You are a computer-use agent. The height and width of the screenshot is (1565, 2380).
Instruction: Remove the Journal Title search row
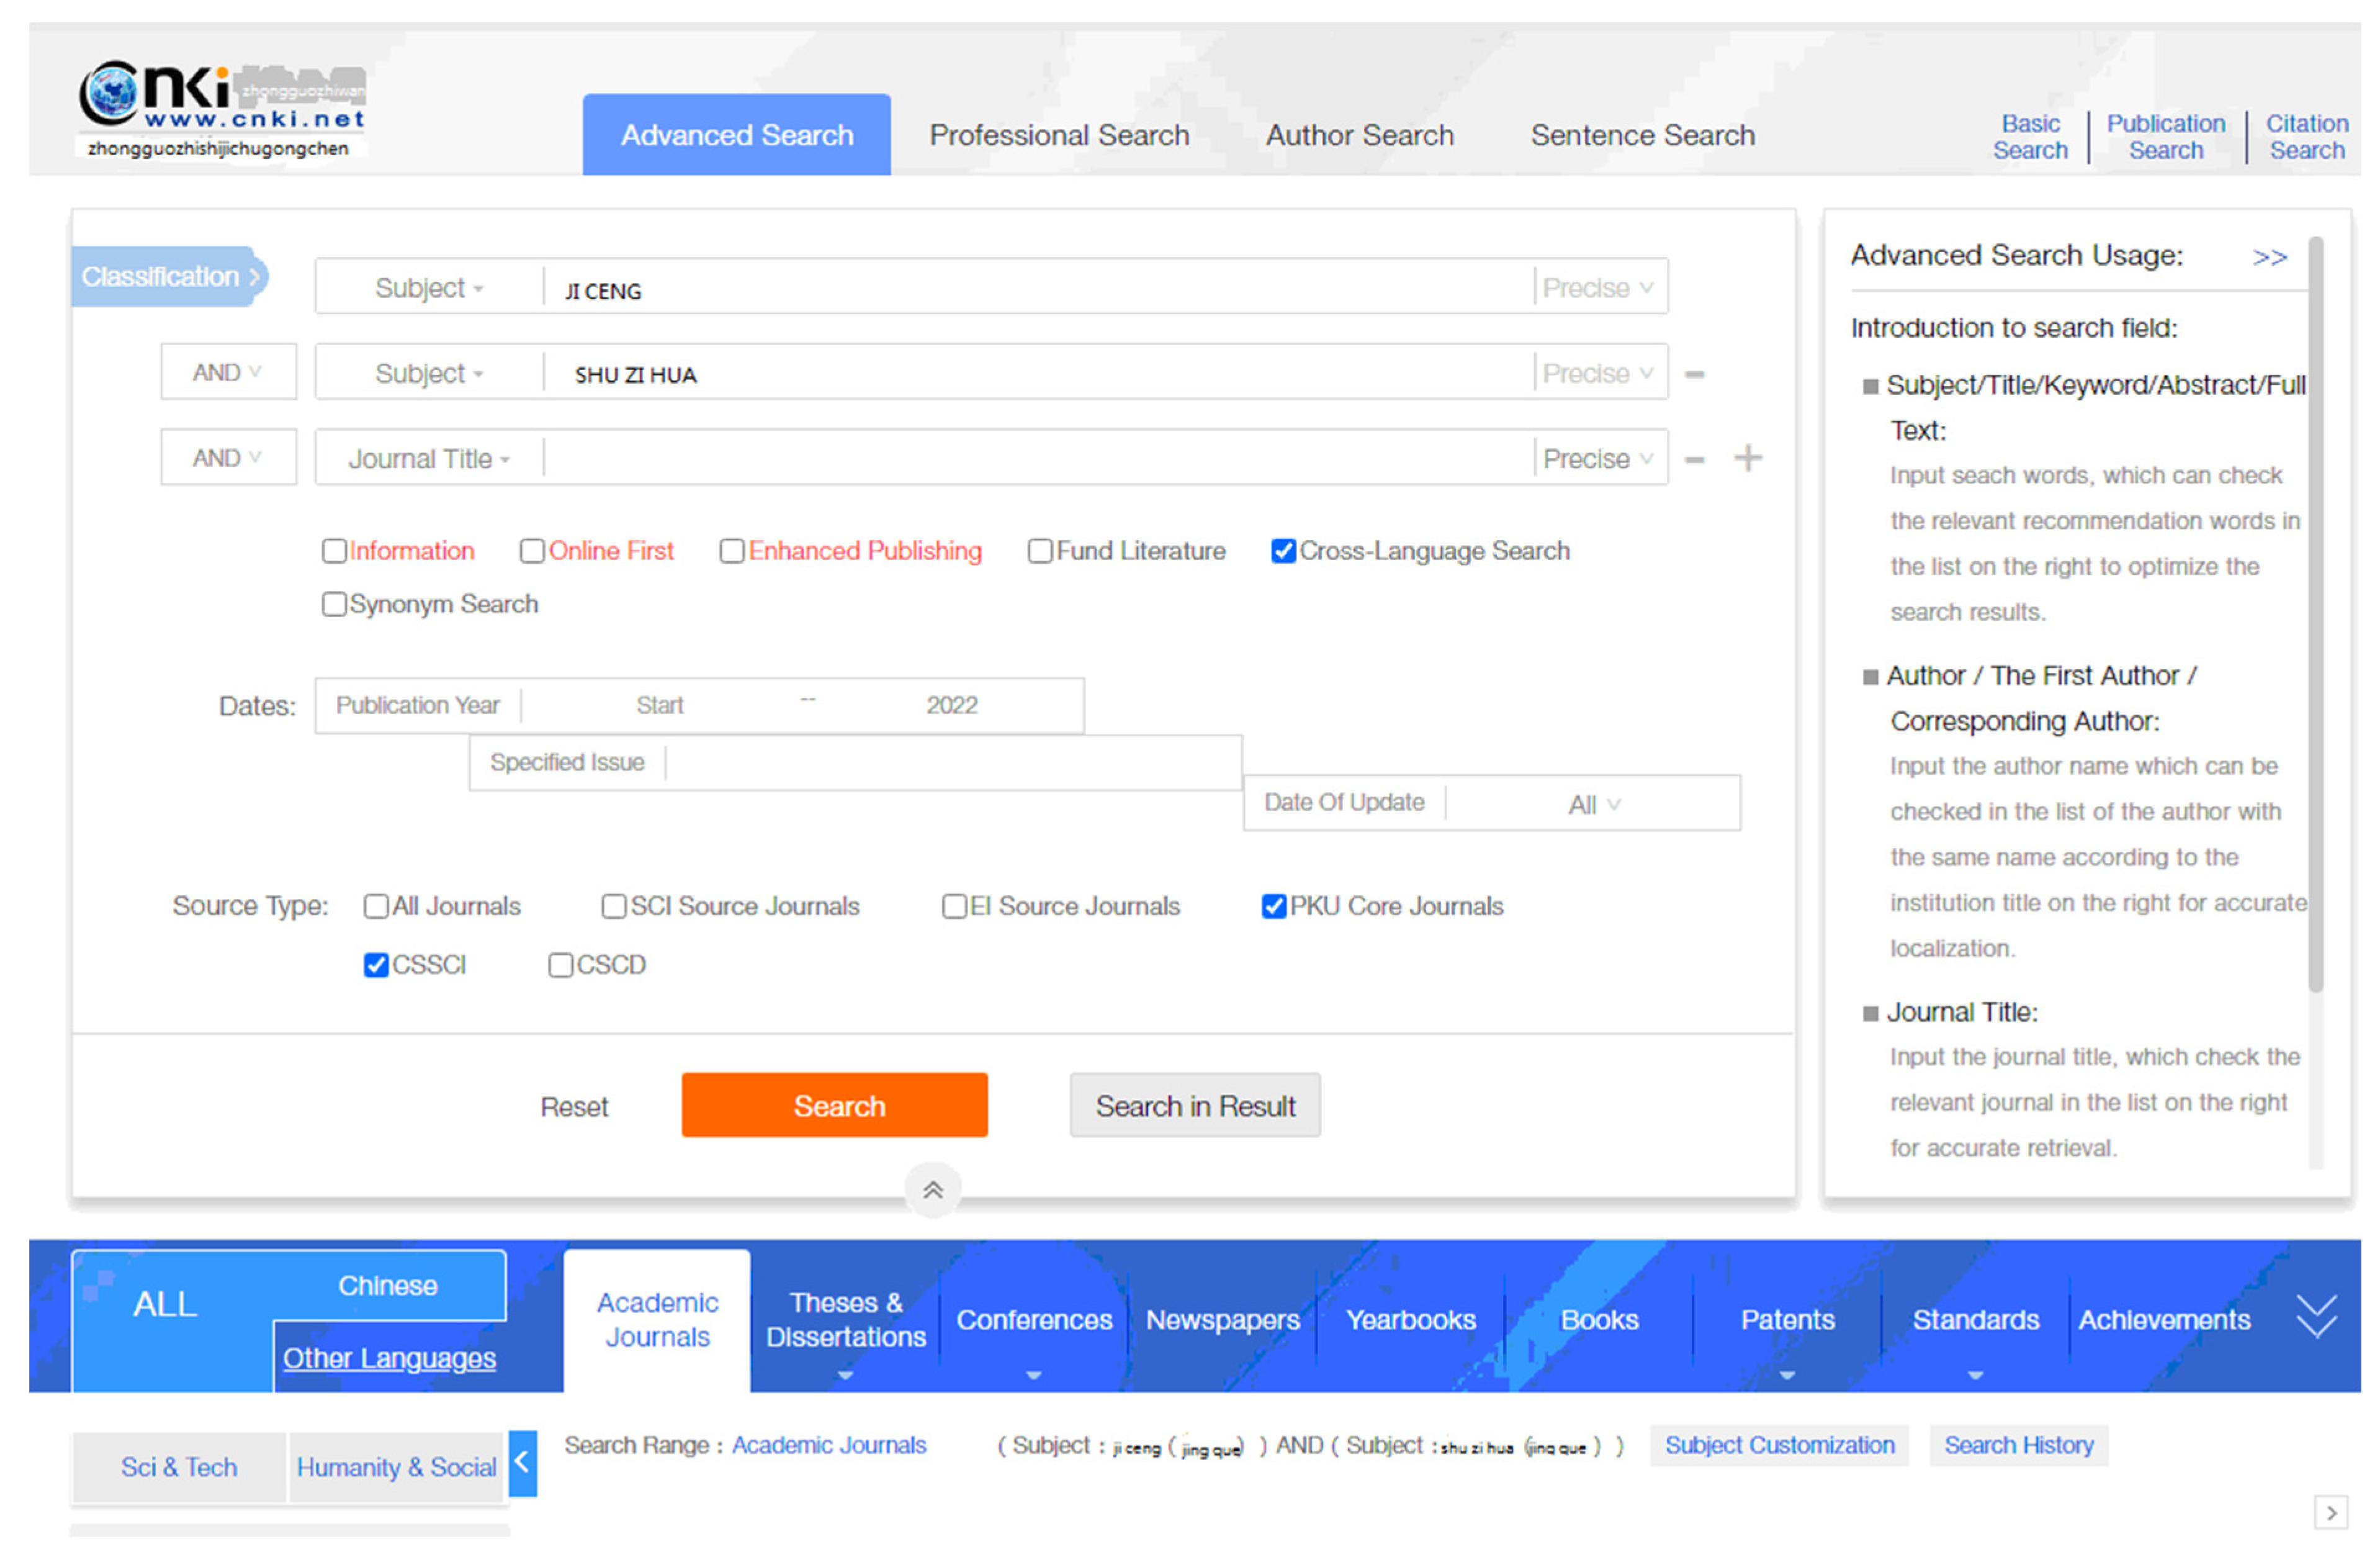pos(1694,459)
